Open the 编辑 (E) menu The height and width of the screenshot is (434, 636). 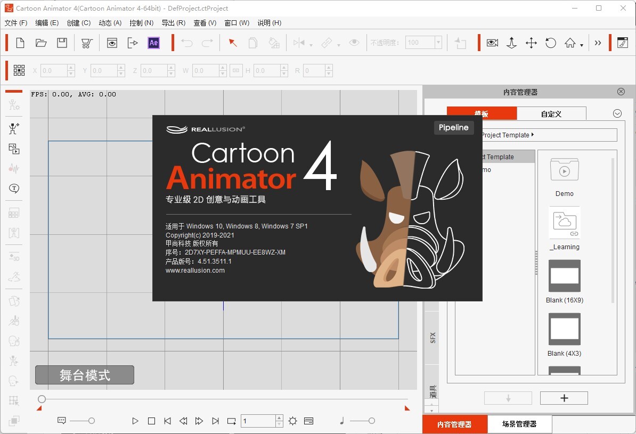[x=47, y=23]
